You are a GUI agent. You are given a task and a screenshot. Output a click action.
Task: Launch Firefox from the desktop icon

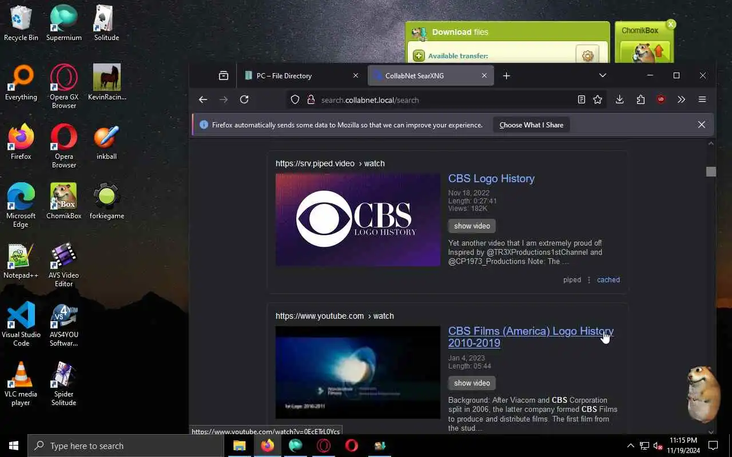21,142
